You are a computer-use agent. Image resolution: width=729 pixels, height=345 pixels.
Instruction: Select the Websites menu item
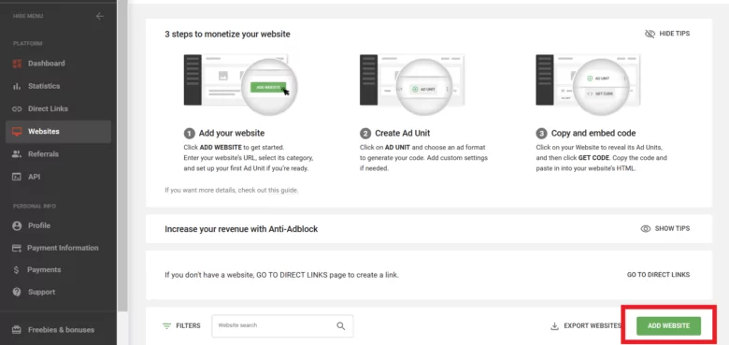point(58,132)
